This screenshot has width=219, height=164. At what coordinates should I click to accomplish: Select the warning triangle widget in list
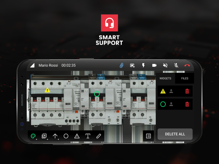tap(163, 91)
